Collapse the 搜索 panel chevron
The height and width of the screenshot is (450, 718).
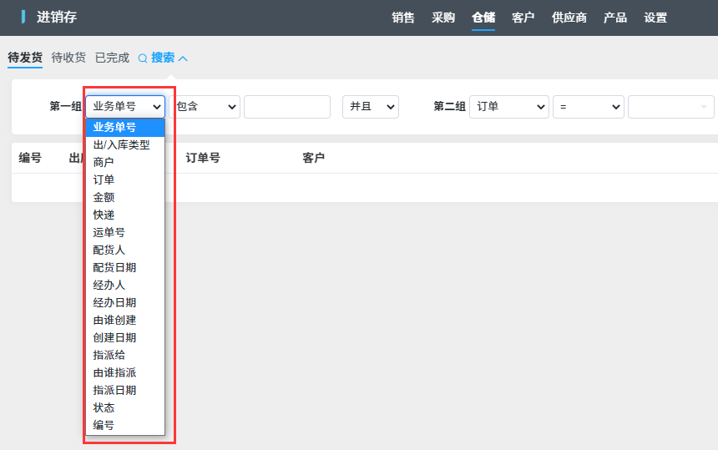183,58
